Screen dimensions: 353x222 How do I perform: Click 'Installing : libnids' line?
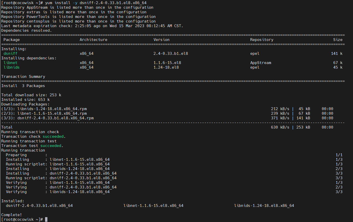(x=174, y=169)
